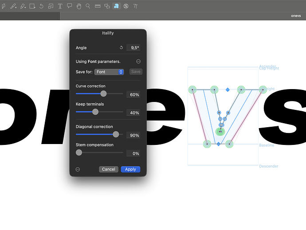Click the active Italify tool icon
The image size is (306, 230).
tap(116, 6)
